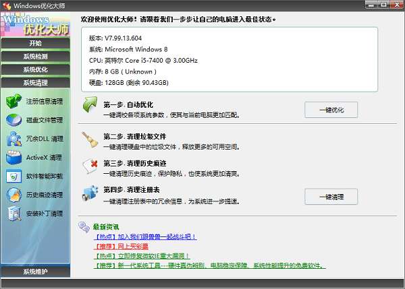Click the CPU Core i5-7400 line
The height and width of the screenshot is (289, 405).
(x=143, y=61)
